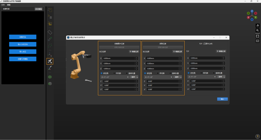Click the fit-to-view frame icon at right

257,36
